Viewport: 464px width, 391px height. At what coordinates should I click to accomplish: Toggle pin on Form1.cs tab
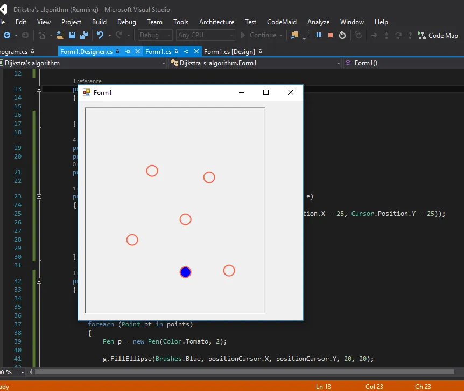pos(186,52)
